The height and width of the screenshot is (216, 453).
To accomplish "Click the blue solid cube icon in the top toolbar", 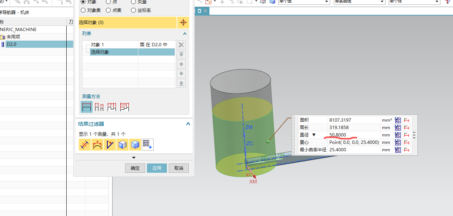I will (x=272, y=2).
